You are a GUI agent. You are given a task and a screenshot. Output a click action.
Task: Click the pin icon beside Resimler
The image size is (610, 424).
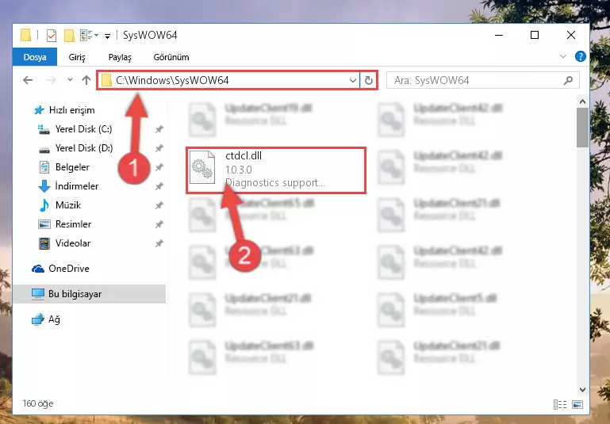pos(159,224)
